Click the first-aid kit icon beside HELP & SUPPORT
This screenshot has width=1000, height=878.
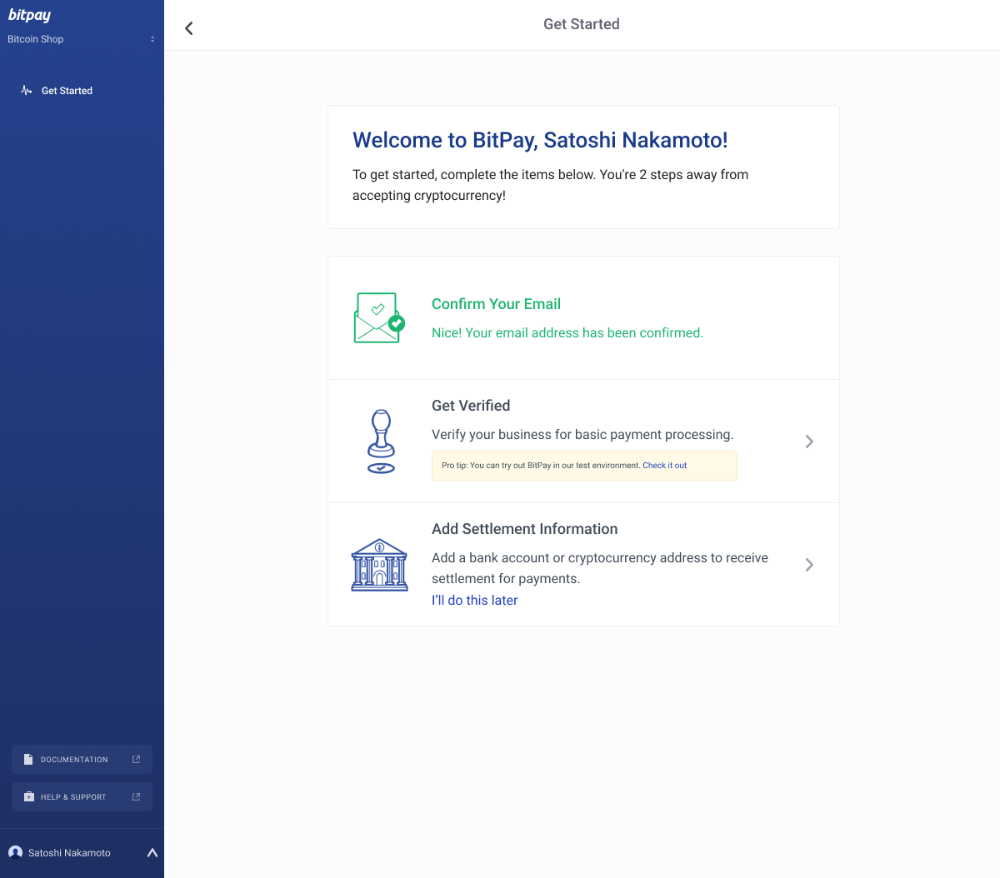(x=29, y=797)
